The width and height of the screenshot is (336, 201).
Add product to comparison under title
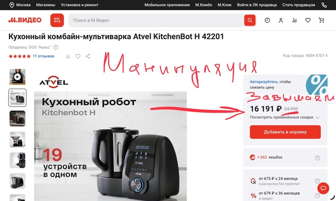(x=68, y=56)
